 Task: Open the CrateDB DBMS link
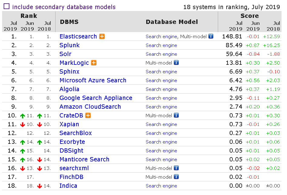(71, 115)
